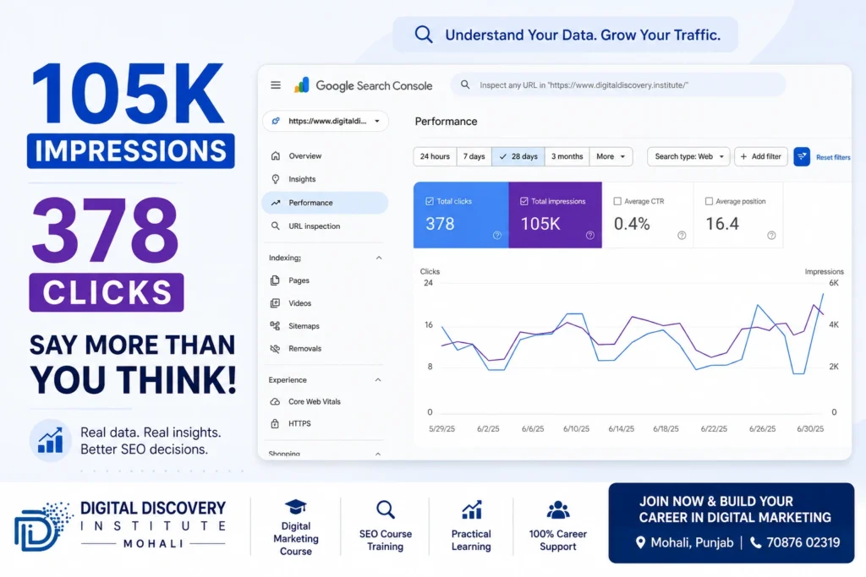The image size is (866, 577).
Task: Open Removals under Indexing
Action: (325, 348)
